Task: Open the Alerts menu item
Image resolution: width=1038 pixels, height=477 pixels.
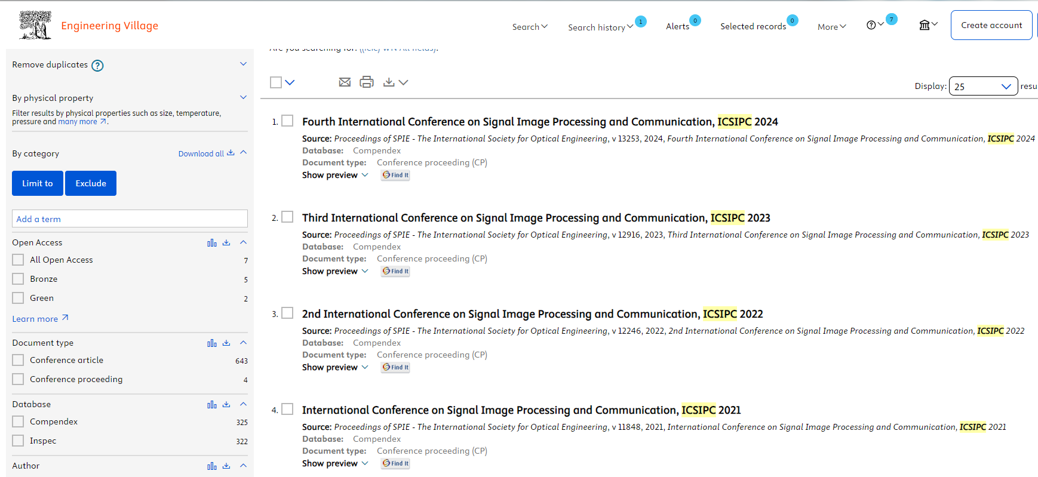Action: (x=677, y=26)
